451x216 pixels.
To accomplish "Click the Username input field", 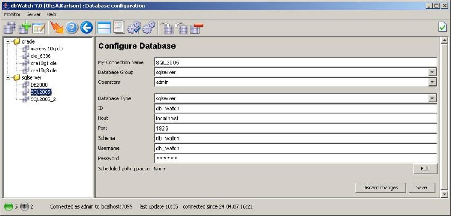I will [x=296, y=148].
